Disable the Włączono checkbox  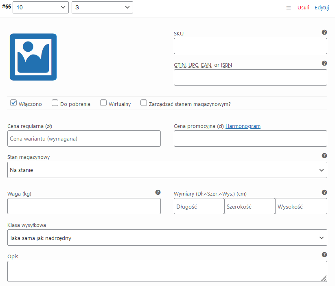coord(13,103)
